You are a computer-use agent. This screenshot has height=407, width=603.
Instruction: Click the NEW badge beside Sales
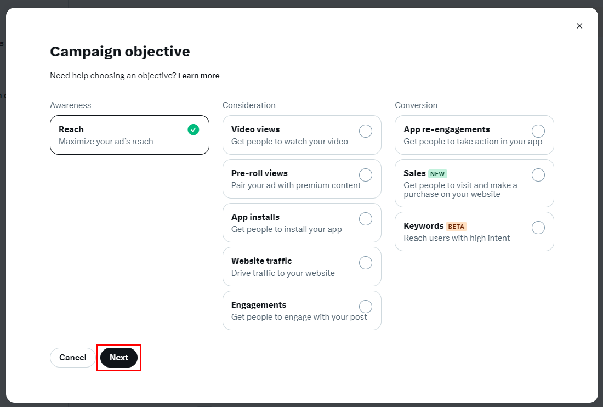(437, 174)
